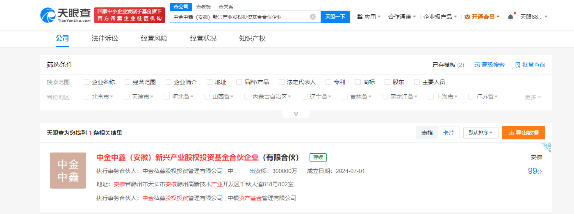574x214 pixels.
Task: Expand the 内蒙古自治区 region dropdown
Action: (289, 97)
